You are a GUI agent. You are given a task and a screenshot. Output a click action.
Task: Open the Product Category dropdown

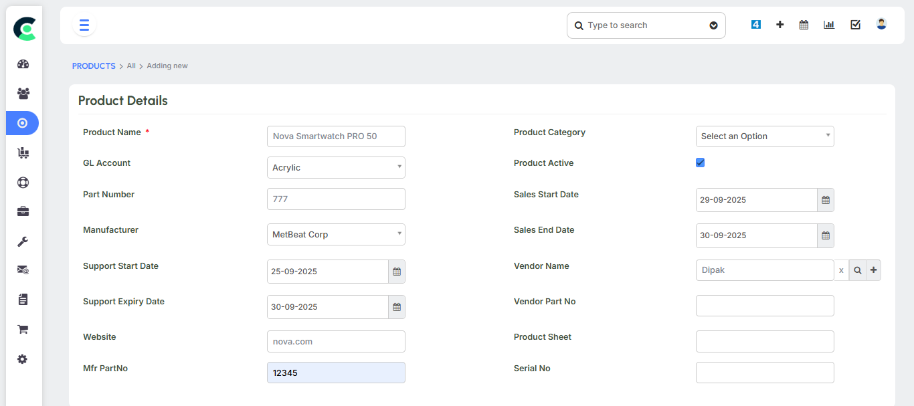point(765,136)
